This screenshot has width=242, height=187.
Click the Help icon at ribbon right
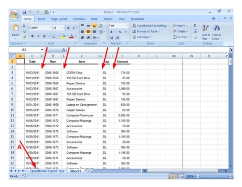point(213,18)
